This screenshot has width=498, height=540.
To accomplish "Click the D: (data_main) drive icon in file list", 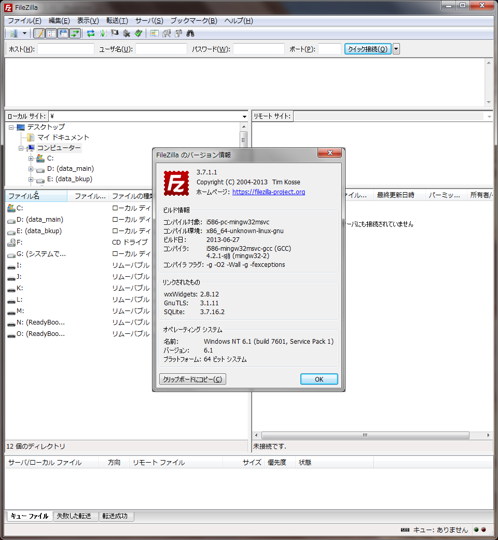I will coord(11,220).
